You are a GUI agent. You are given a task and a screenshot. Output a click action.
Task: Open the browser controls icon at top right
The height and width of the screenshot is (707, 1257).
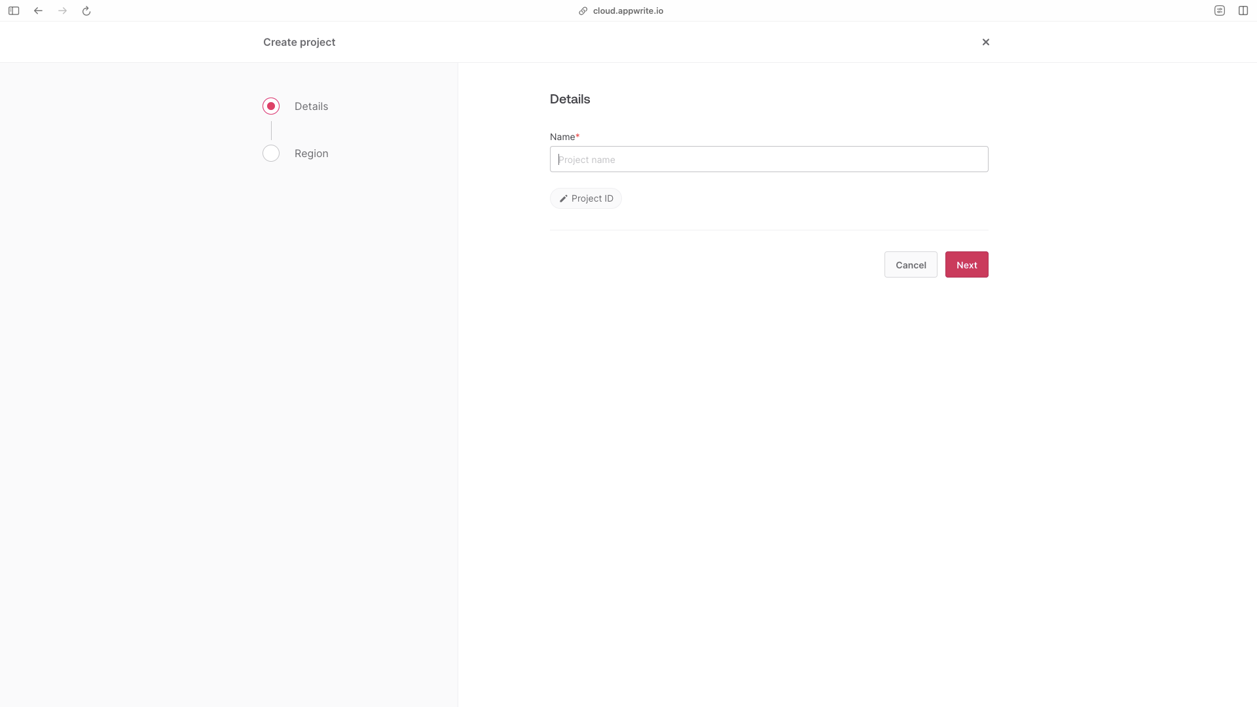coord(1219,10)
